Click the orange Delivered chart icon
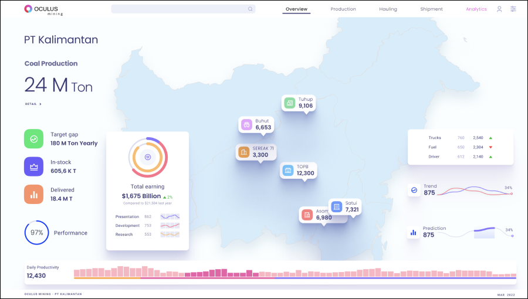This screenshot has width=528, height=299. point(34,194)
